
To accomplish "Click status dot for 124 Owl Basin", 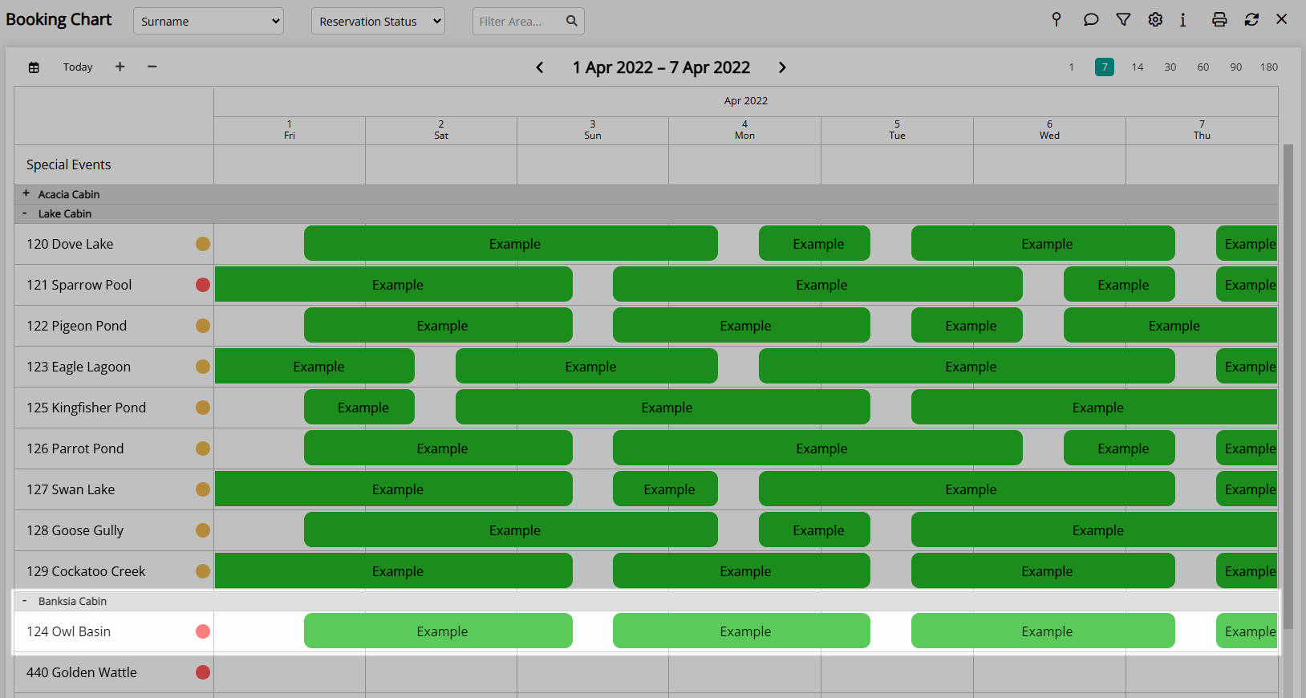I will point(203,631).
